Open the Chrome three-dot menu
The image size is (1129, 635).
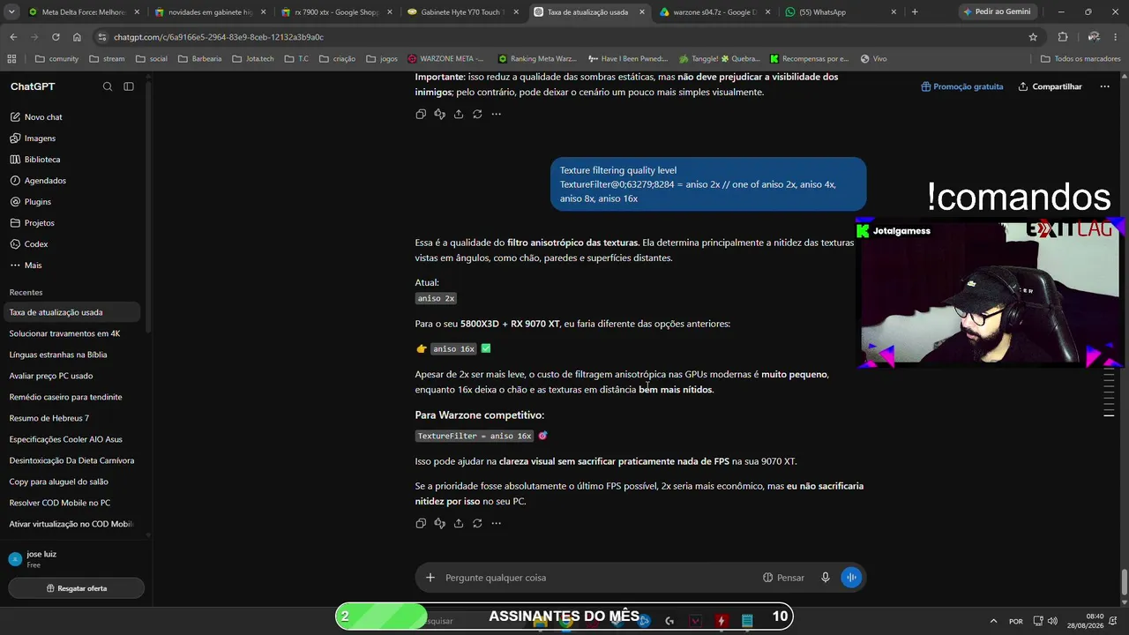[1116, 37]
